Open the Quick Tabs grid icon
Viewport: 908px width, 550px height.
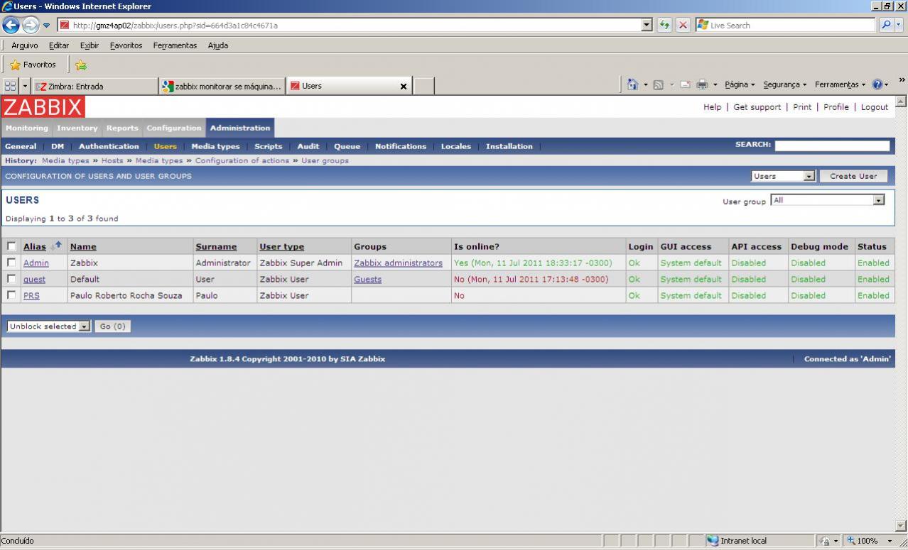(10, 86)
